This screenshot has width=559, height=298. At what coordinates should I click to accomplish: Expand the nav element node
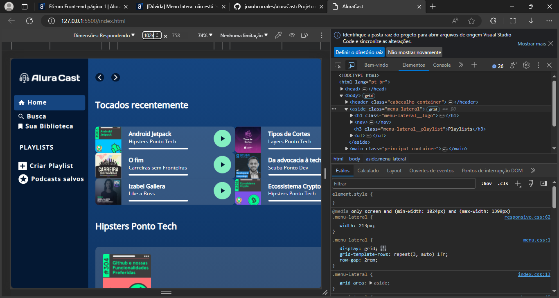click(x=352, y=122)
